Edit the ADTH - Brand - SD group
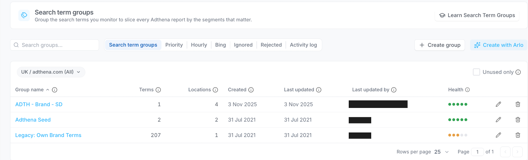 click(x=498, y=104)
